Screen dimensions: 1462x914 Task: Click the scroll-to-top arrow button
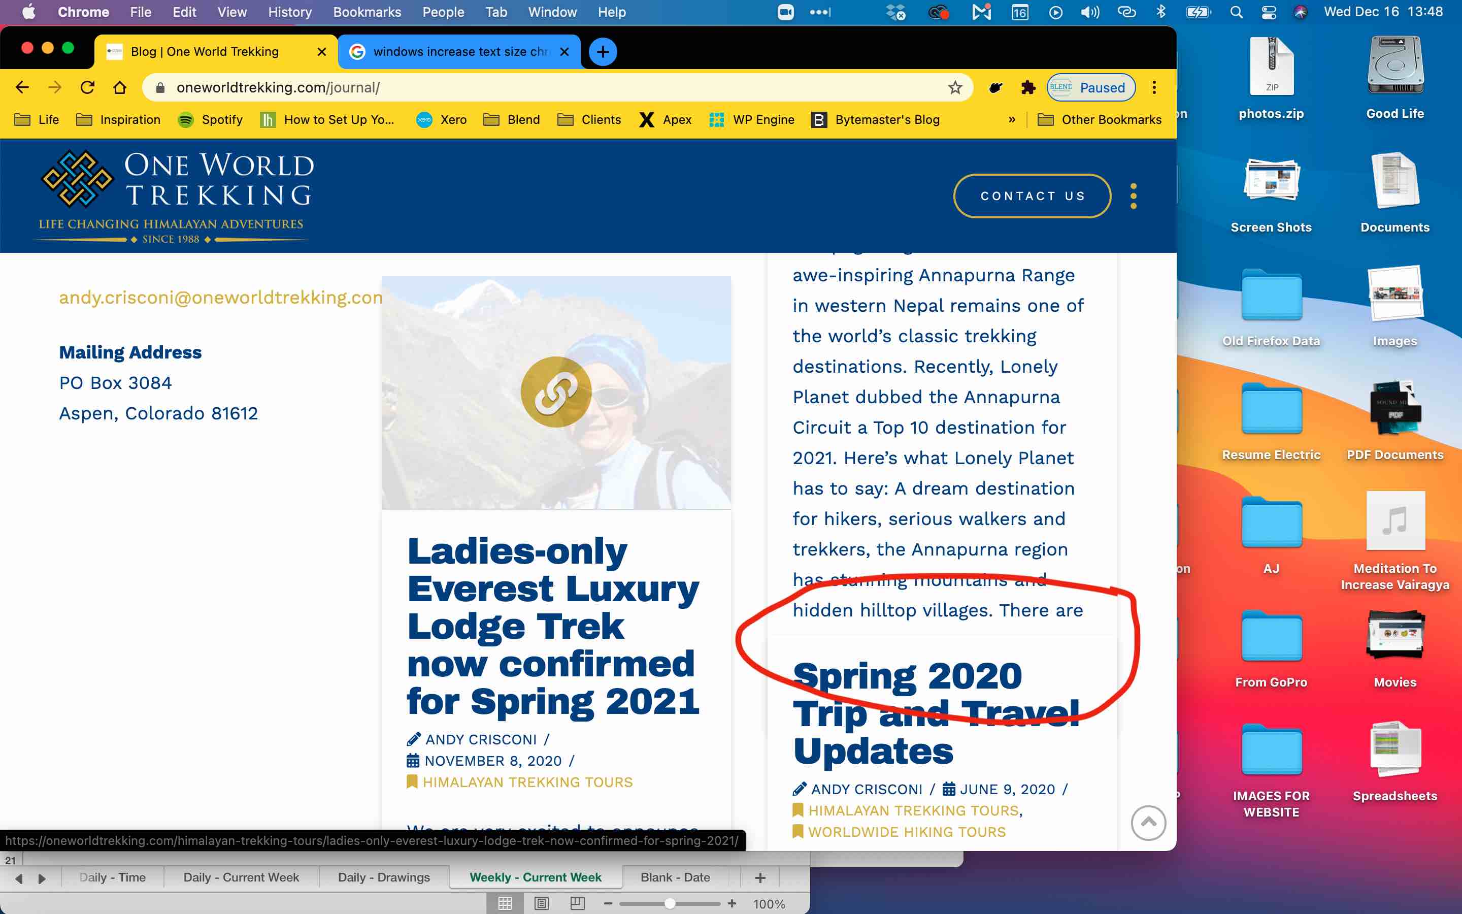[x=1148, y=823]
